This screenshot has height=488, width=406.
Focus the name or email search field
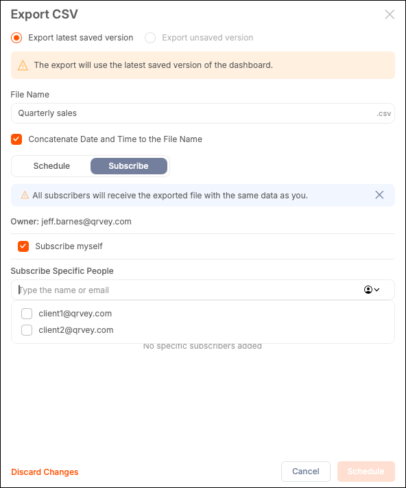(x=203, y=290)
